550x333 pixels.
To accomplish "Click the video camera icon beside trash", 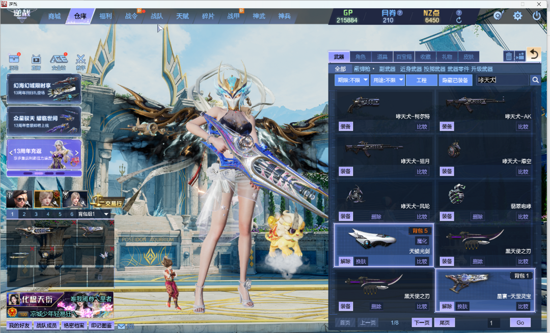I will click(x=520, y=55).
